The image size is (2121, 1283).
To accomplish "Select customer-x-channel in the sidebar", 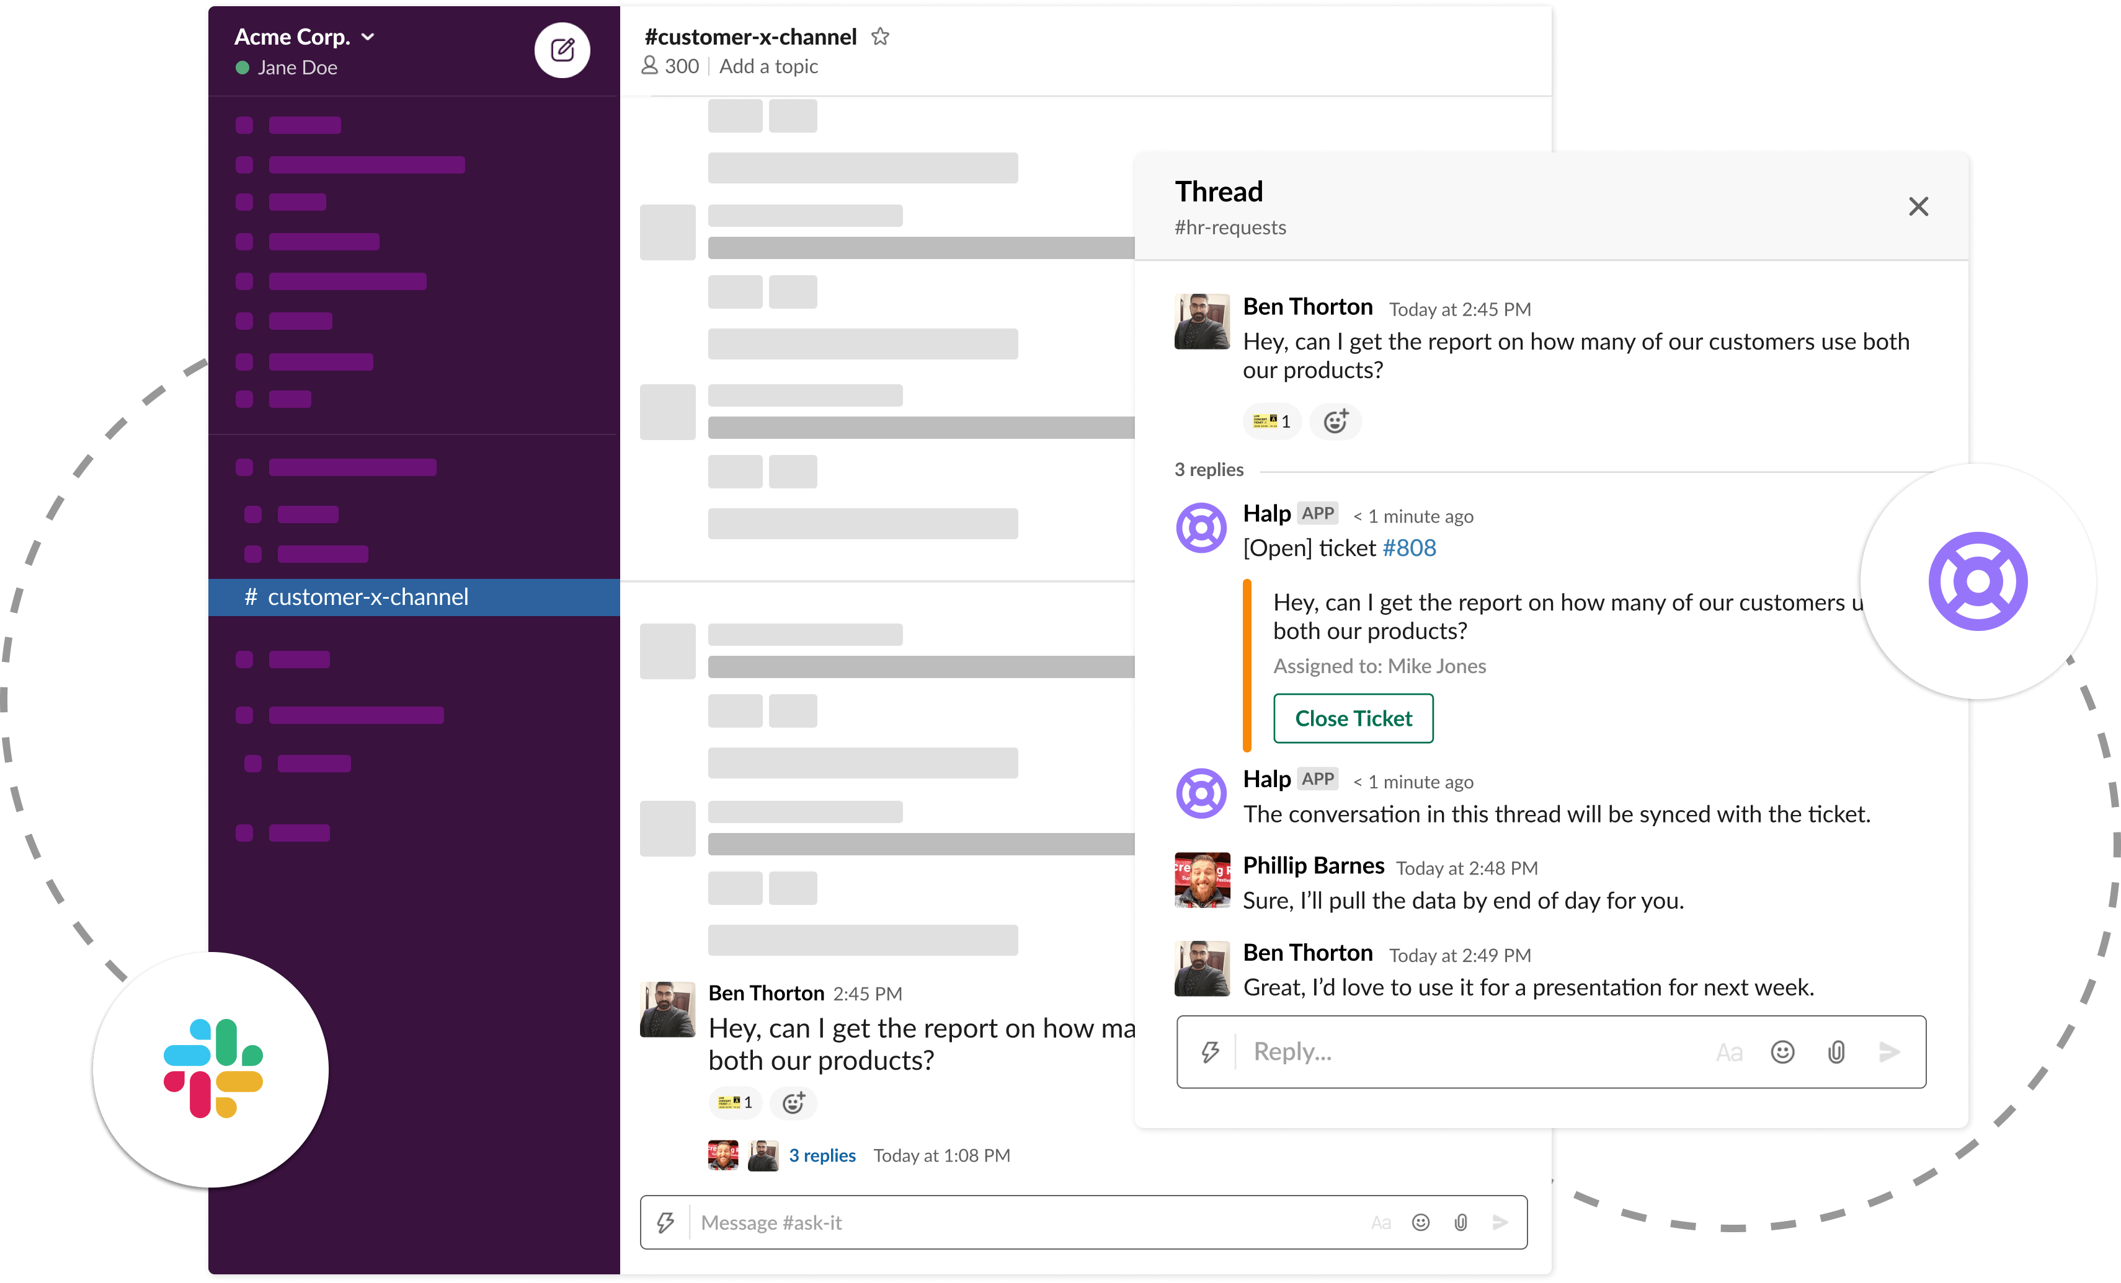I will (414, 597).
